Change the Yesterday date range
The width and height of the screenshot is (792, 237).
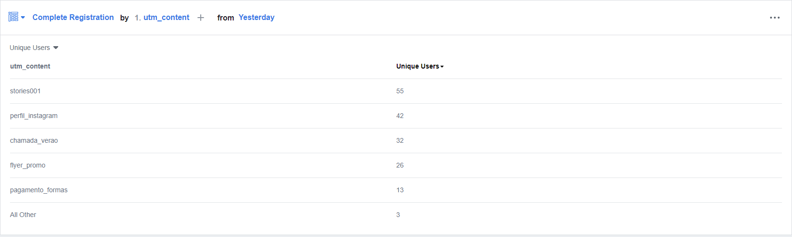pos(257,17)
